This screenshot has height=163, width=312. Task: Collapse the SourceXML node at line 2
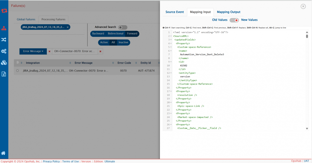[x=171, y=36]
